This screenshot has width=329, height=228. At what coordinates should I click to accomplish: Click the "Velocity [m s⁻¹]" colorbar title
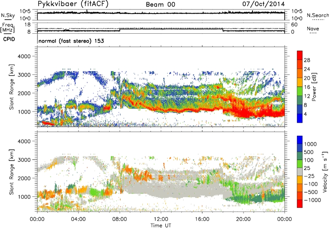point(325,172)
